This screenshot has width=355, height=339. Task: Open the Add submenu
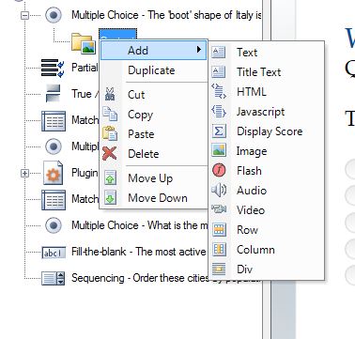point(153,50)
